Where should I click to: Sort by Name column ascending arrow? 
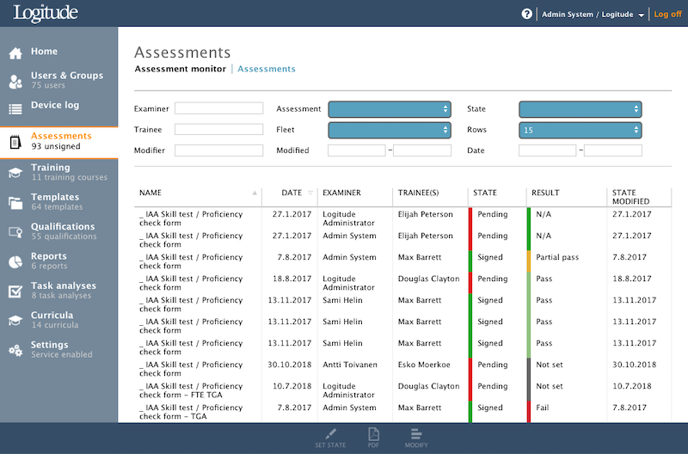coord(255,193)
